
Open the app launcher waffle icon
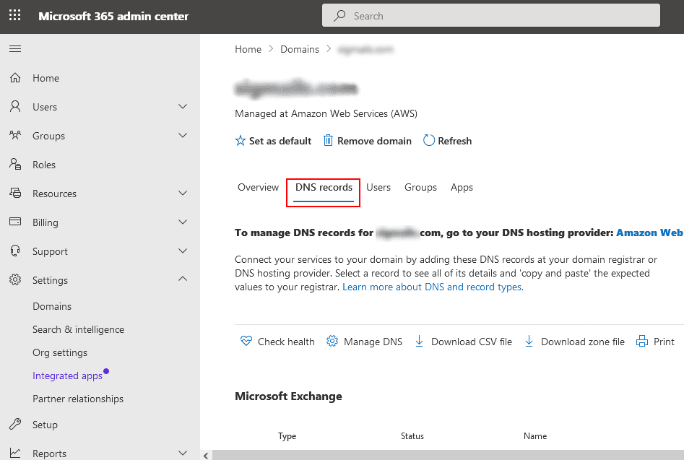click(x=15, y=16)
